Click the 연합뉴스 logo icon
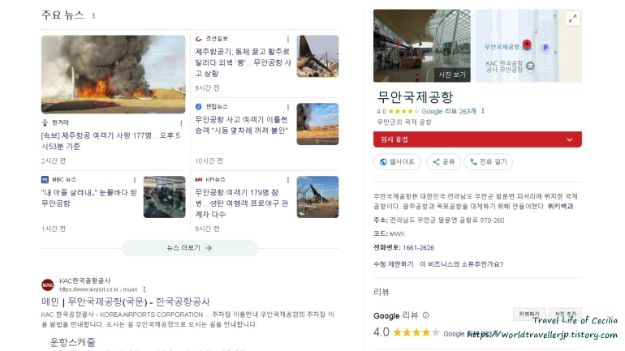Screen dimensions: 625x351 pyautogui.click(x=199, y=107)
